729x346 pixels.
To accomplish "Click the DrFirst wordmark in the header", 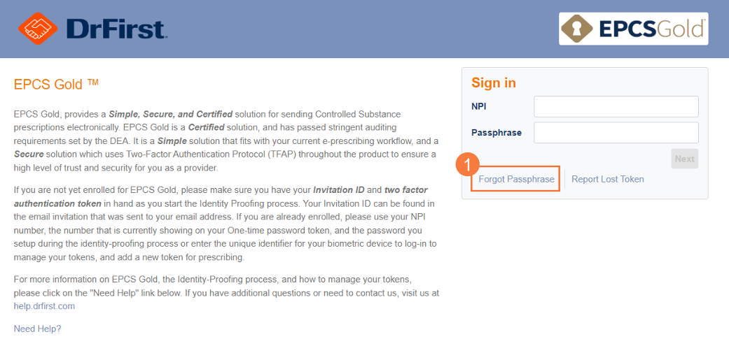I will coord(116,29).
